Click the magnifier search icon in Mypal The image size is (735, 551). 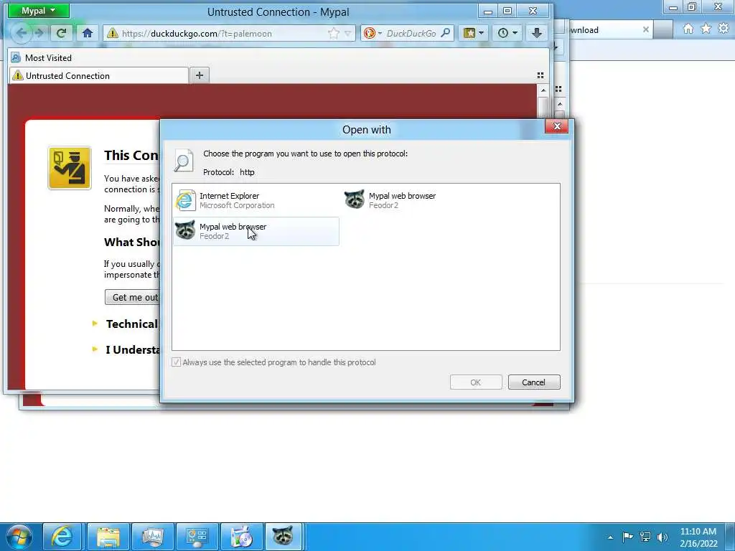click(446, 33)
